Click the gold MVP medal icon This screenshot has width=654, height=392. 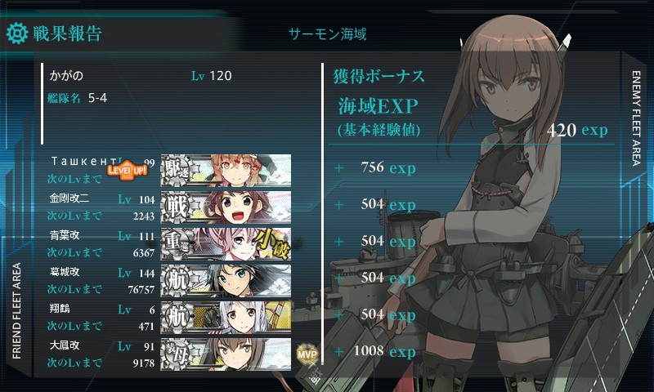[307, 354]
